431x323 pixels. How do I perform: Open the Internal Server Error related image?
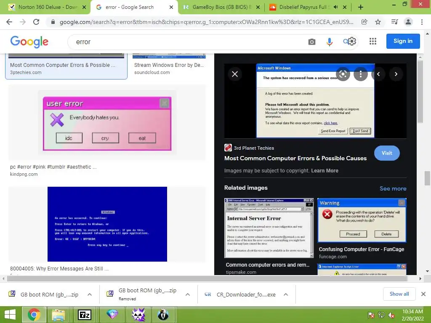(269, 228)
